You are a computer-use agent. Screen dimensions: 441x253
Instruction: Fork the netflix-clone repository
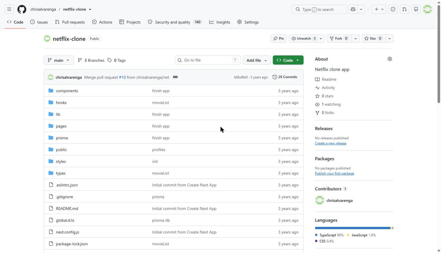point(339,39)
